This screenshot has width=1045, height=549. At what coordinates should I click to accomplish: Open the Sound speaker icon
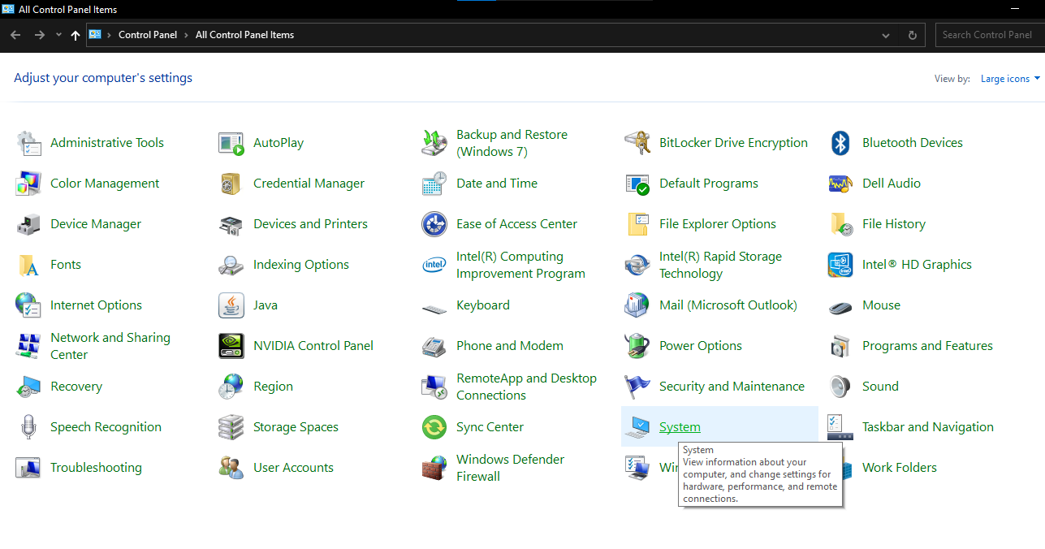coord(840,387)
